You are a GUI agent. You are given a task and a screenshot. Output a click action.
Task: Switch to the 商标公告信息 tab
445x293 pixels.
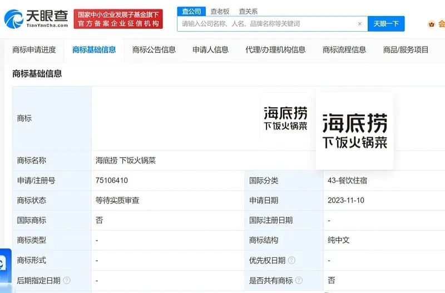pos(154,50)
